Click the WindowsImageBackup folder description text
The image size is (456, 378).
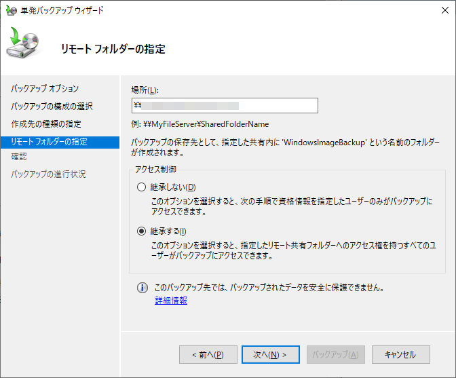(285, 147)
